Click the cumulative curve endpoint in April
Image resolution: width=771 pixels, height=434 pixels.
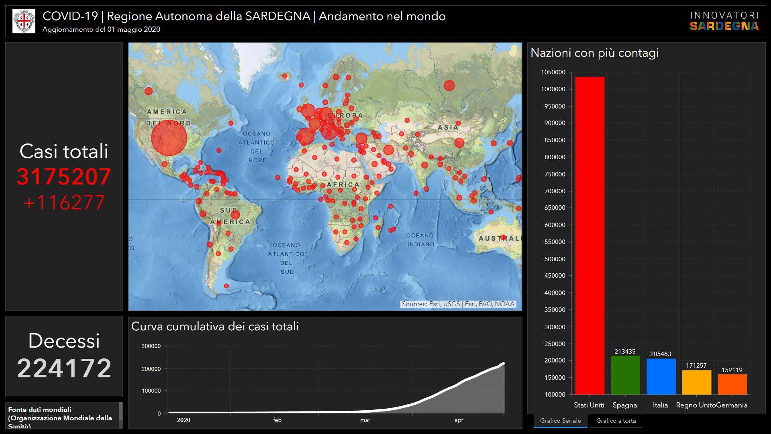click(504, 363)
